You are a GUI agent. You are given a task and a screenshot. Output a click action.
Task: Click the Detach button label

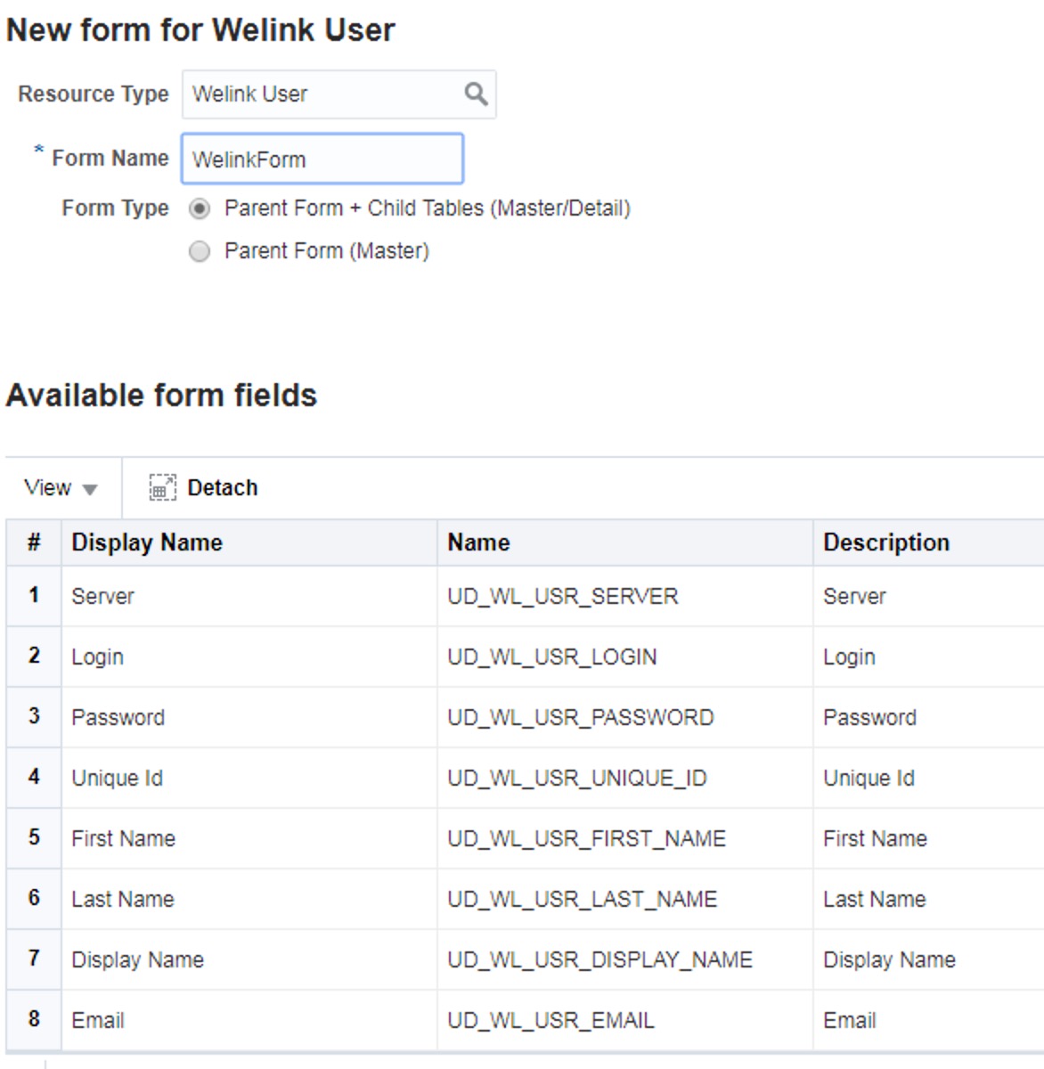pos(223,487)
